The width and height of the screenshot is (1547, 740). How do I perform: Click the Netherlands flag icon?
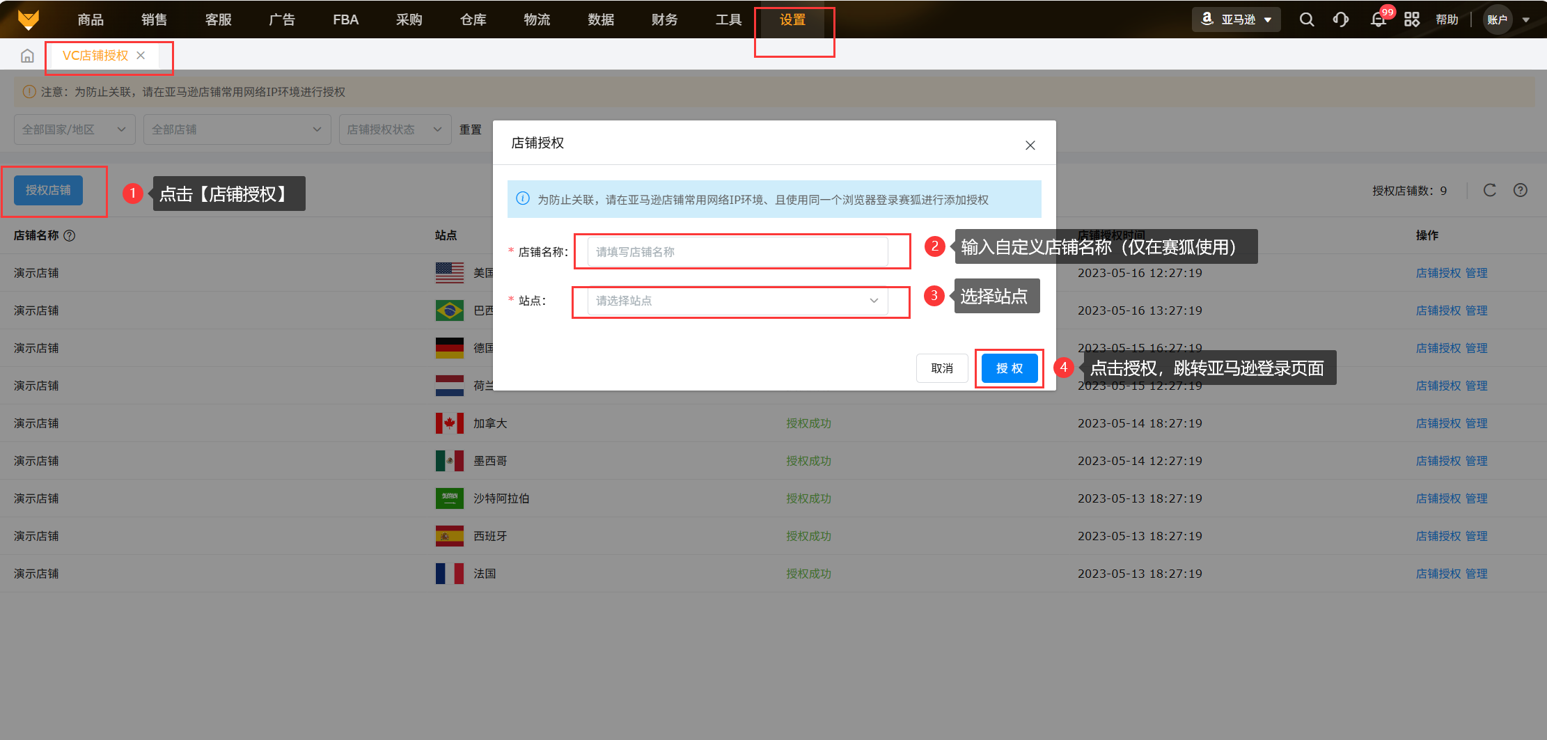(x=450, y=386)
